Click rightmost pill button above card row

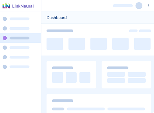pyautogui.click(x=145, y=31)
